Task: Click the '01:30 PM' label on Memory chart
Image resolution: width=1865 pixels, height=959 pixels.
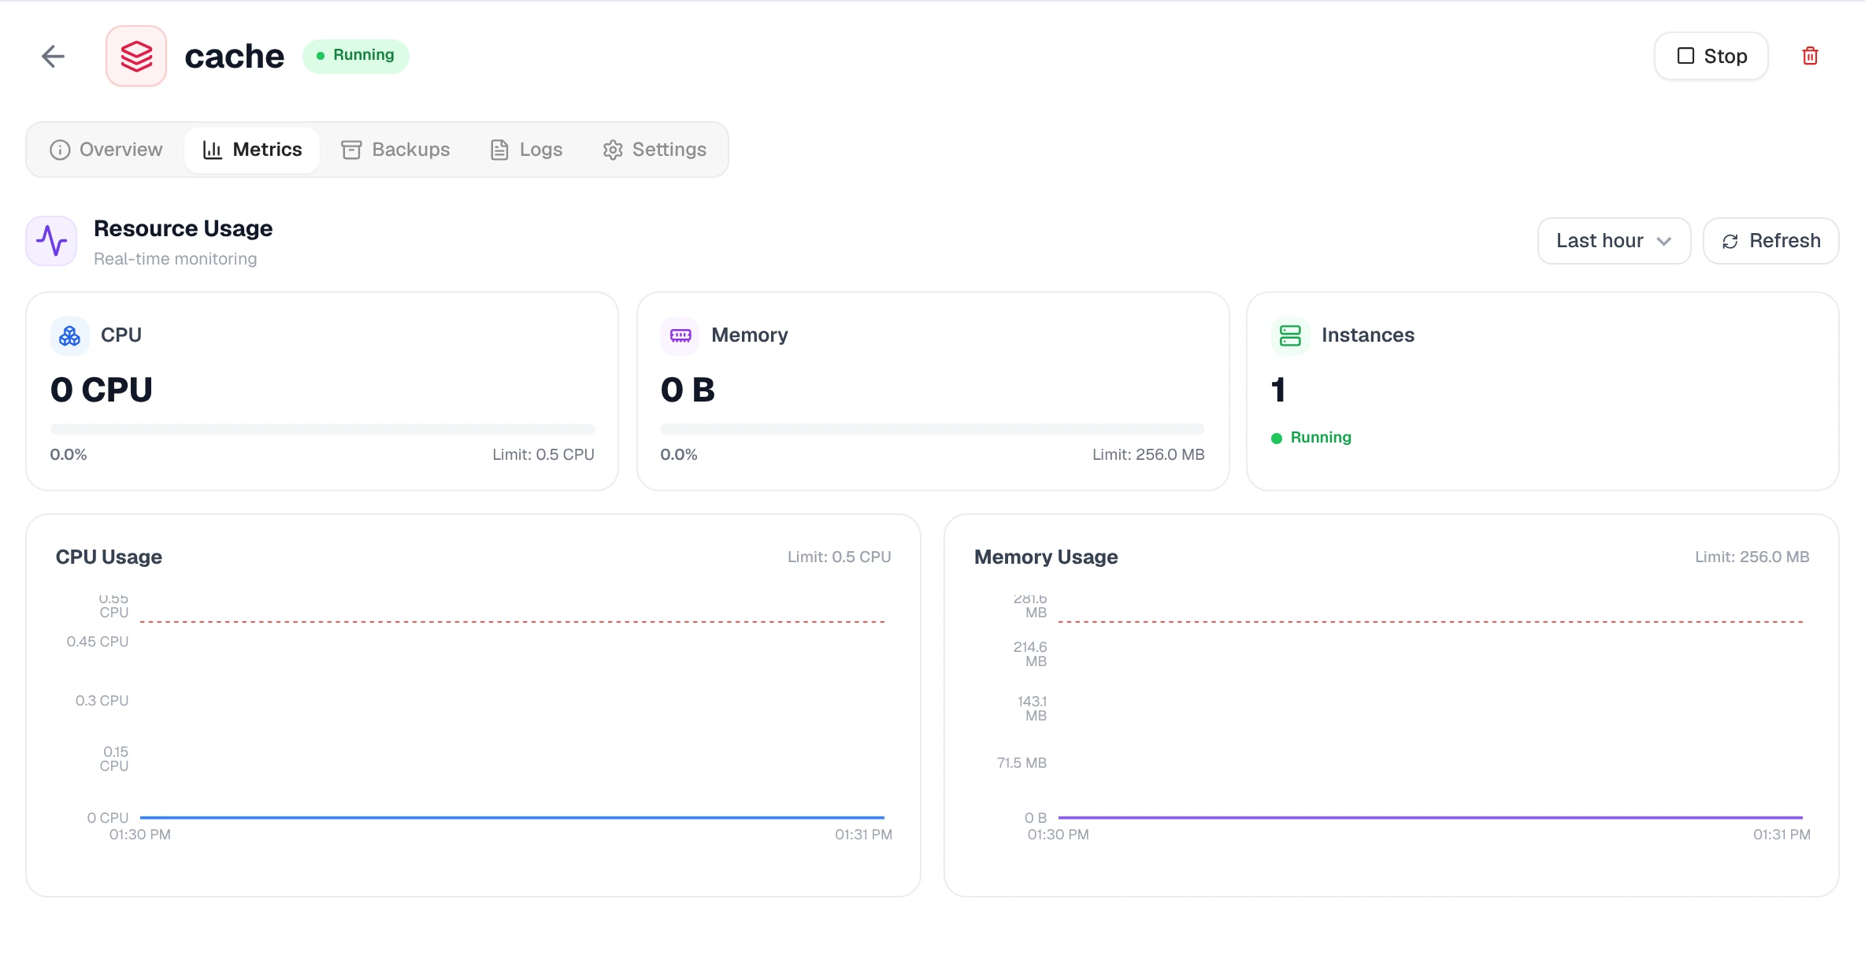Action: click(x=1058, y=835)
